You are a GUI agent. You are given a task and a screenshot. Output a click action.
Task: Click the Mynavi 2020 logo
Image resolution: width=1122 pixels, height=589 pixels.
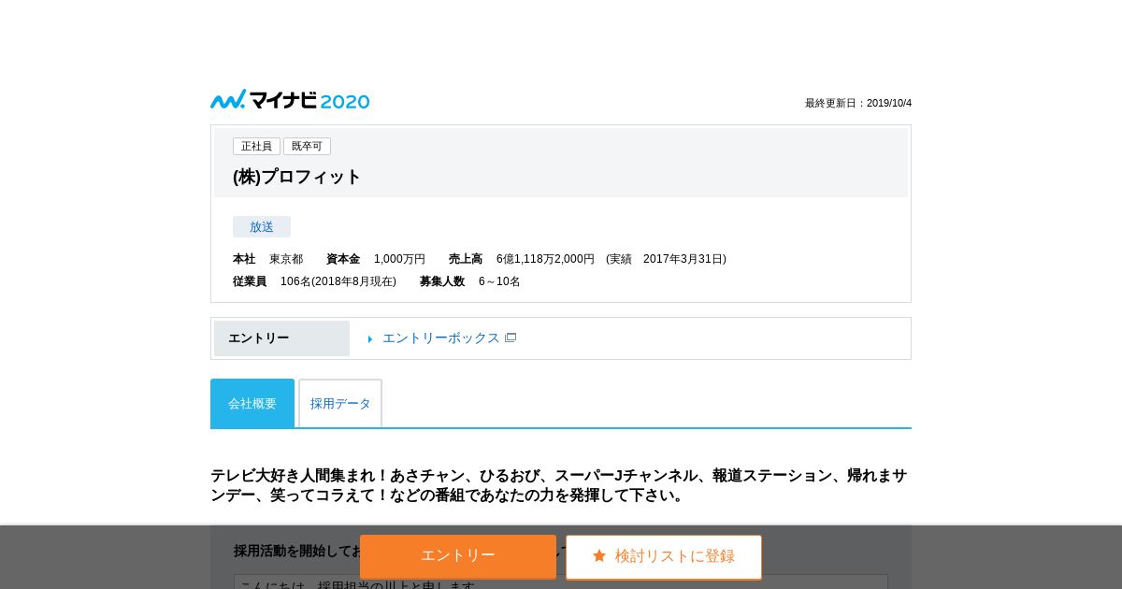click(290, 100)
